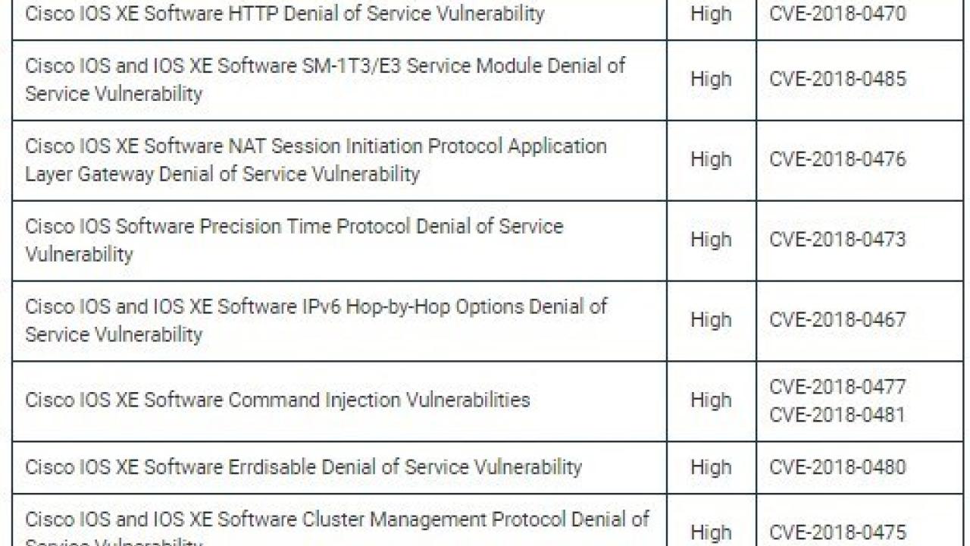Open NAT Session Initiation Protocol vulnerability advisory
Screen dimensions: 970x546
tap(316, 160)
